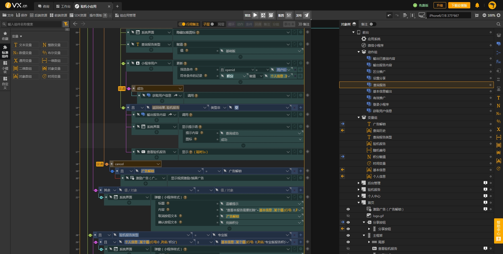503x254 pixels.
Task: Add 文本变量 text variable component
Action: click(x=25, y=45)
